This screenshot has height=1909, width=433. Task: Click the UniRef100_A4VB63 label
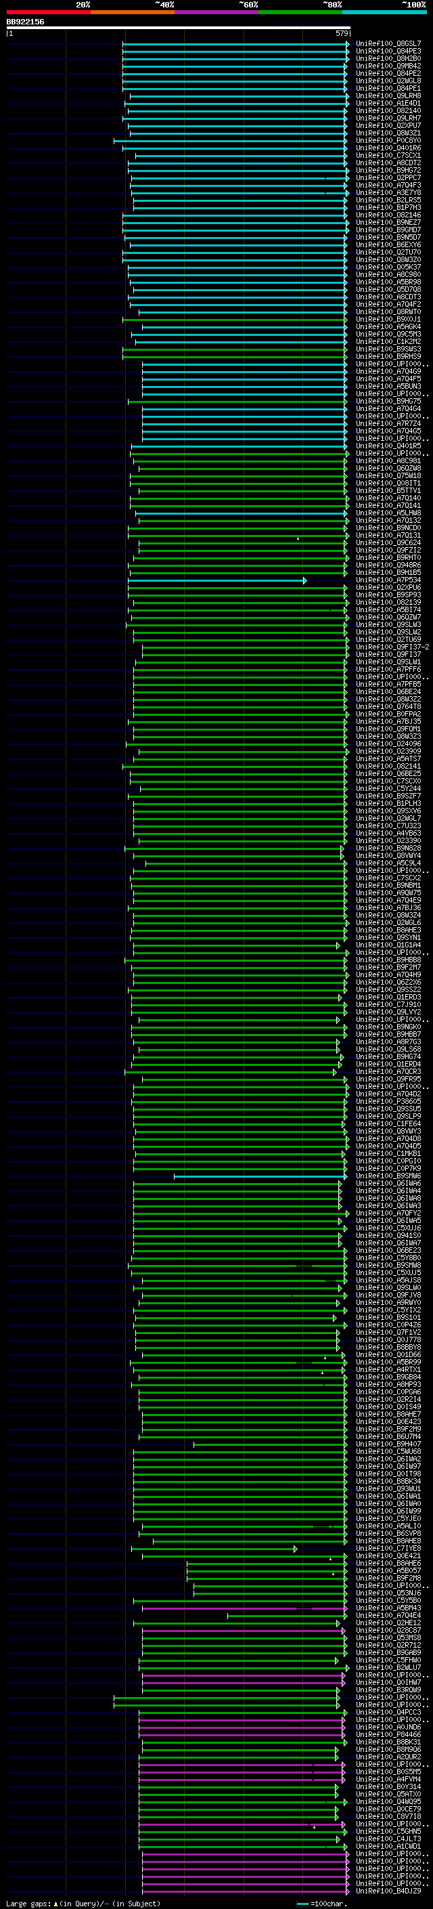[x=388, y=833]
